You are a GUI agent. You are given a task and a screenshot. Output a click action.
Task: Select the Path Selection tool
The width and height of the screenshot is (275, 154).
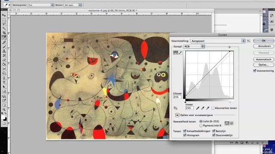4,87
